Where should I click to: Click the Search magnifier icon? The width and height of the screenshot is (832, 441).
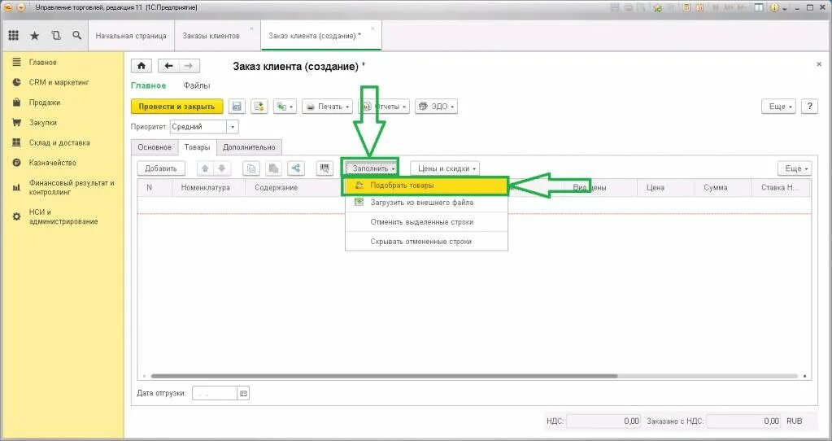pyautogui.click(x=77, y=36)
